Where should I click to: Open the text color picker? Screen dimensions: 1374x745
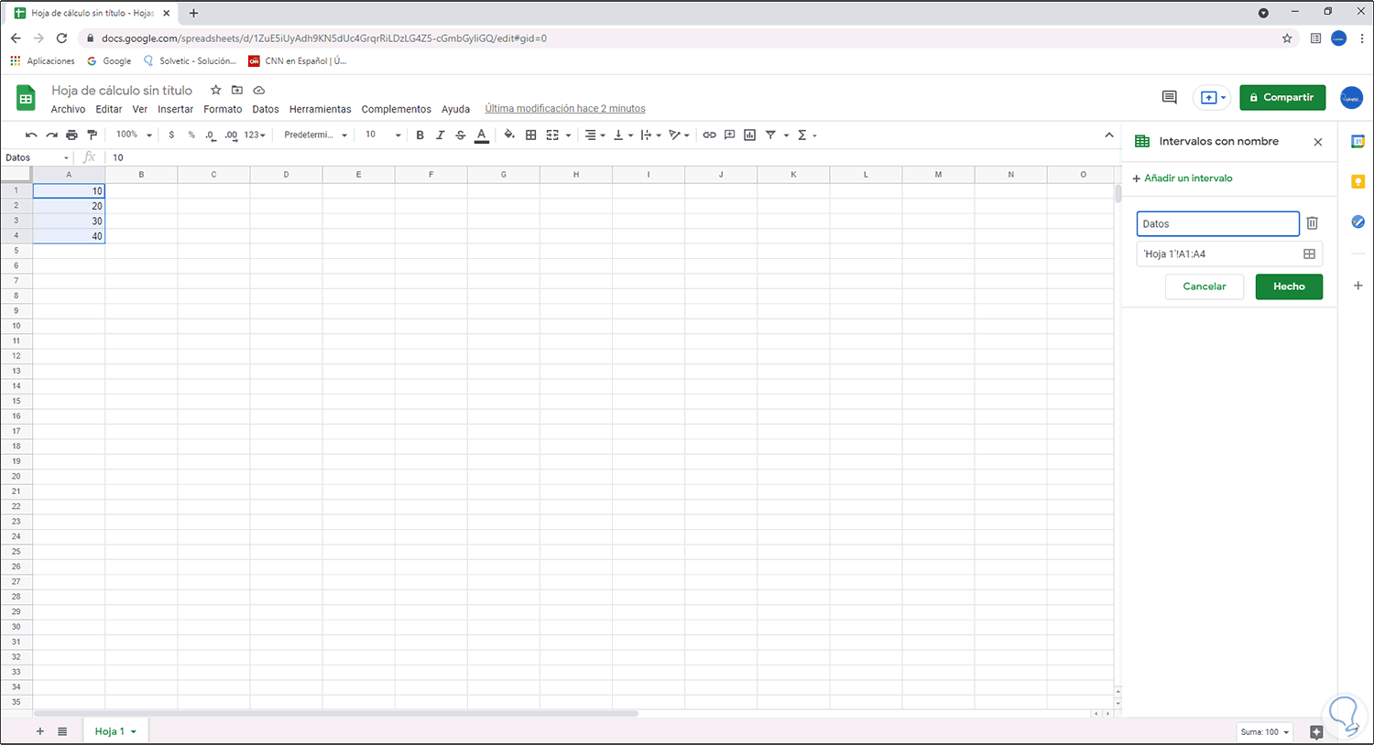[x=481, y=135]
